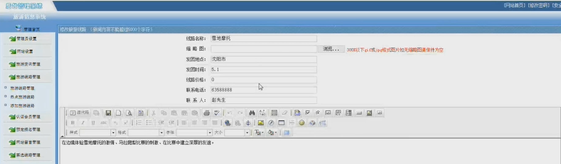Insert an anchor
Image resolution: width=561 pixels, height=164 pixels.
(x=248, y=123)
